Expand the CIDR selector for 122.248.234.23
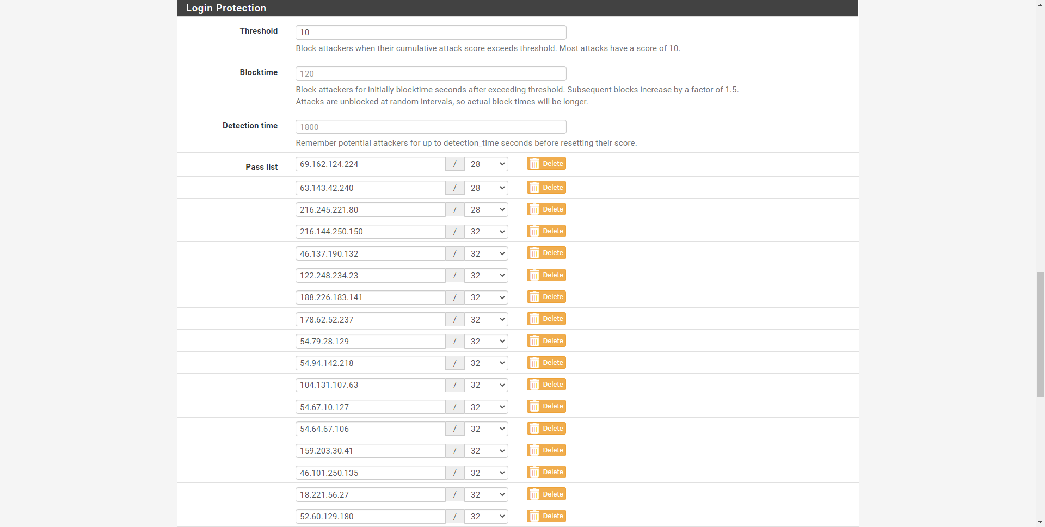The width and height of the screenshot is (1045, 527). (x=486, y=276)
